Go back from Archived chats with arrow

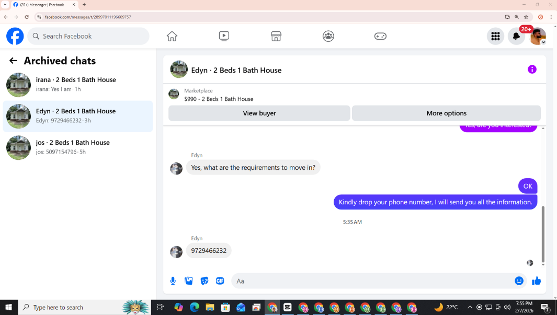13,61
